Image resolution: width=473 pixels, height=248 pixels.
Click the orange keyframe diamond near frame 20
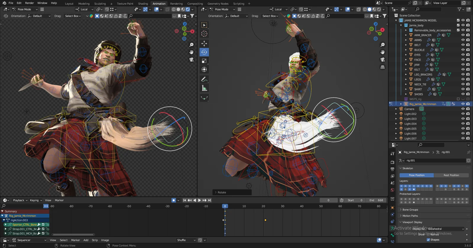pos(265,220)
